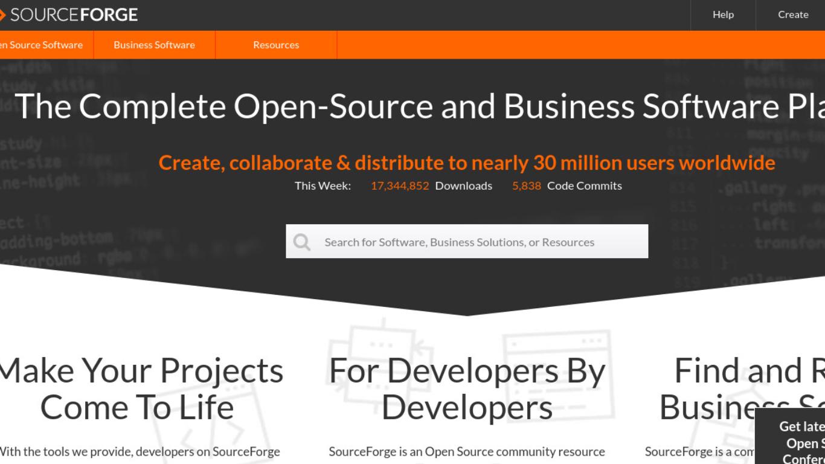Click the "SourceForge is an Open Source community" text
Image resolution: width=825 pixels, height=464 pixels.
[467, 451]
